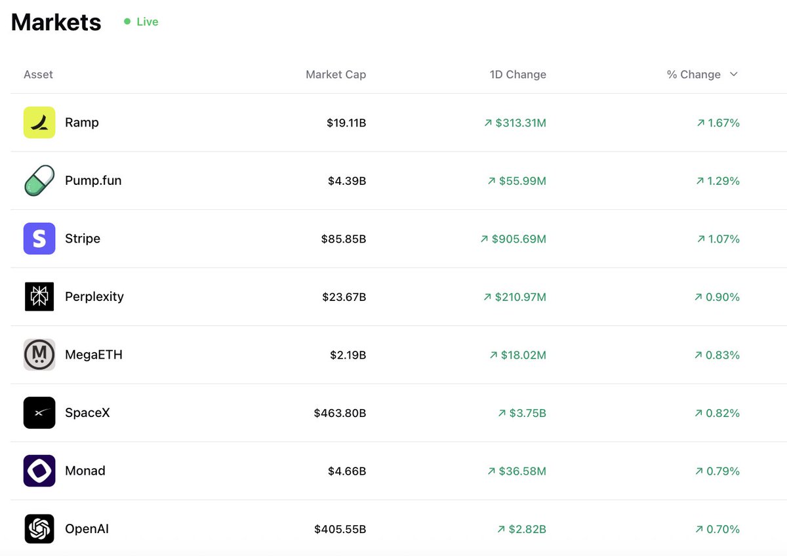Sort by the % Change column header
Screen dimensions: 787x556
pos(694,74)
